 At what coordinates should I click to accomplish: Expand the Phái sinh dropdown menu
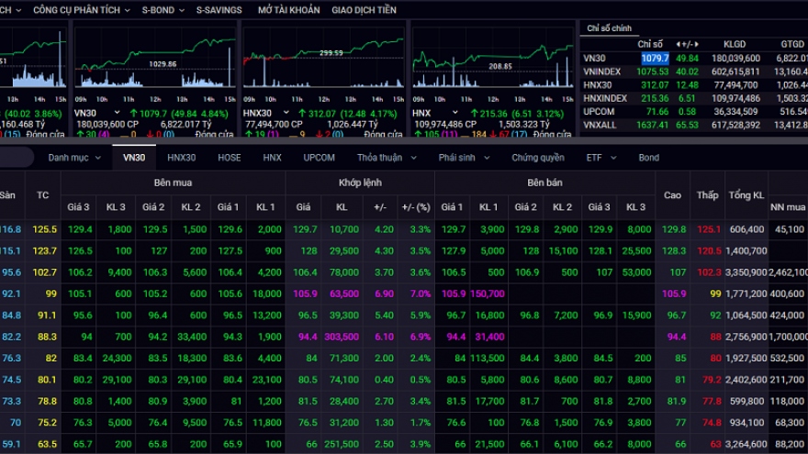point(462,158)
